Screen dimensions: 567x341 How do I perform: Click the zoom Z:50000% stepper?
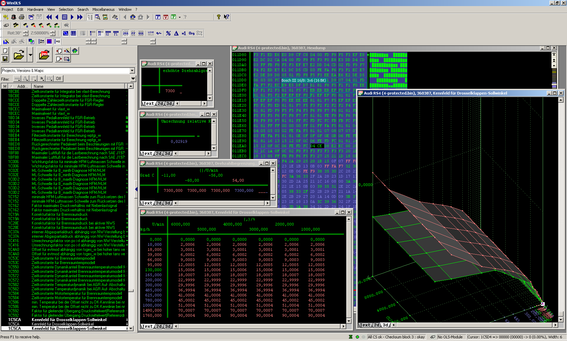(53, 33)
